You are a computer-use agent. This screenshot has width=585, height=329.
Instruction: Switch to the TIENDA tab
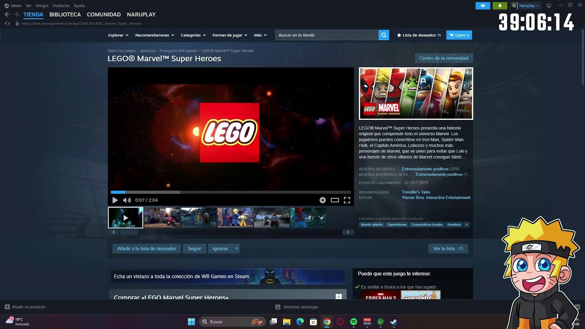click(x=33, y=15)
